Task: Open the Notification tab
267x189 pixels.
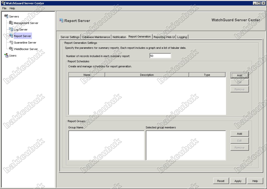Action: (119, 37)
